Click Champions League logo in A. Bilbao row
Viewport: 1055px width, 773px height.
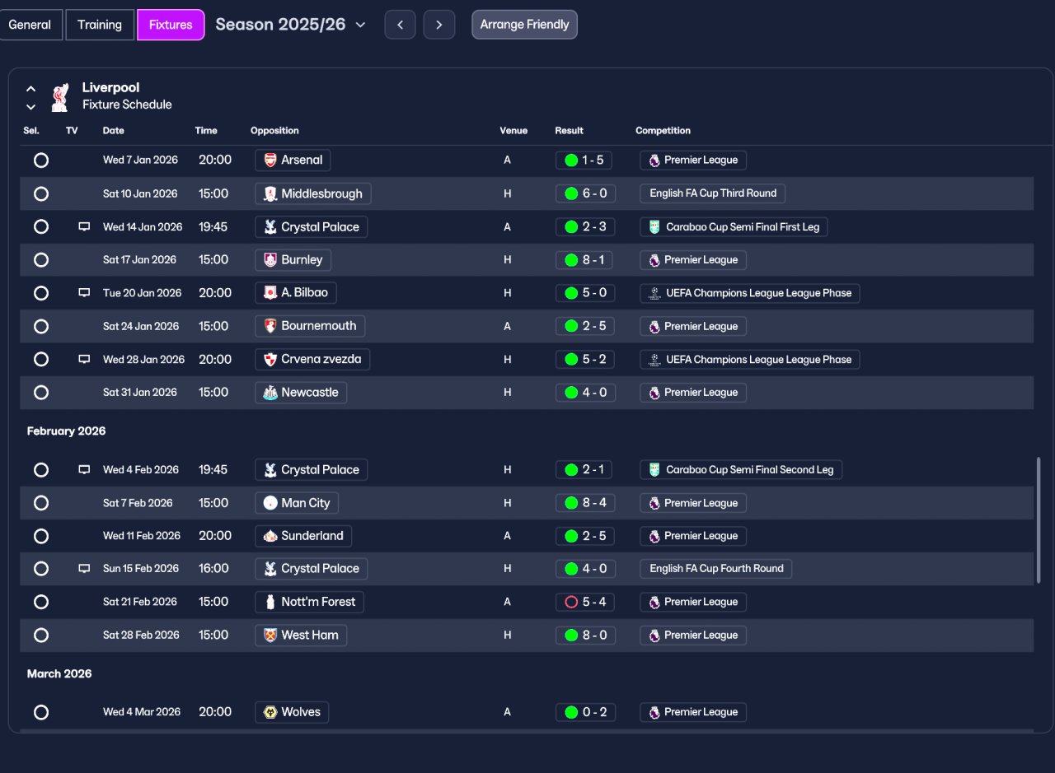[x=654, y=292]
